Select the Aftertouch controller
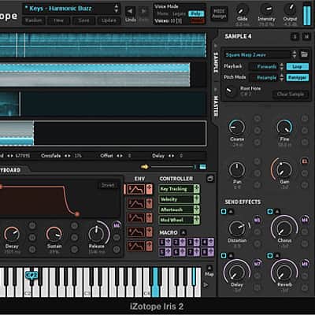This screenshot has width=315, height=315. click(176, 209)
